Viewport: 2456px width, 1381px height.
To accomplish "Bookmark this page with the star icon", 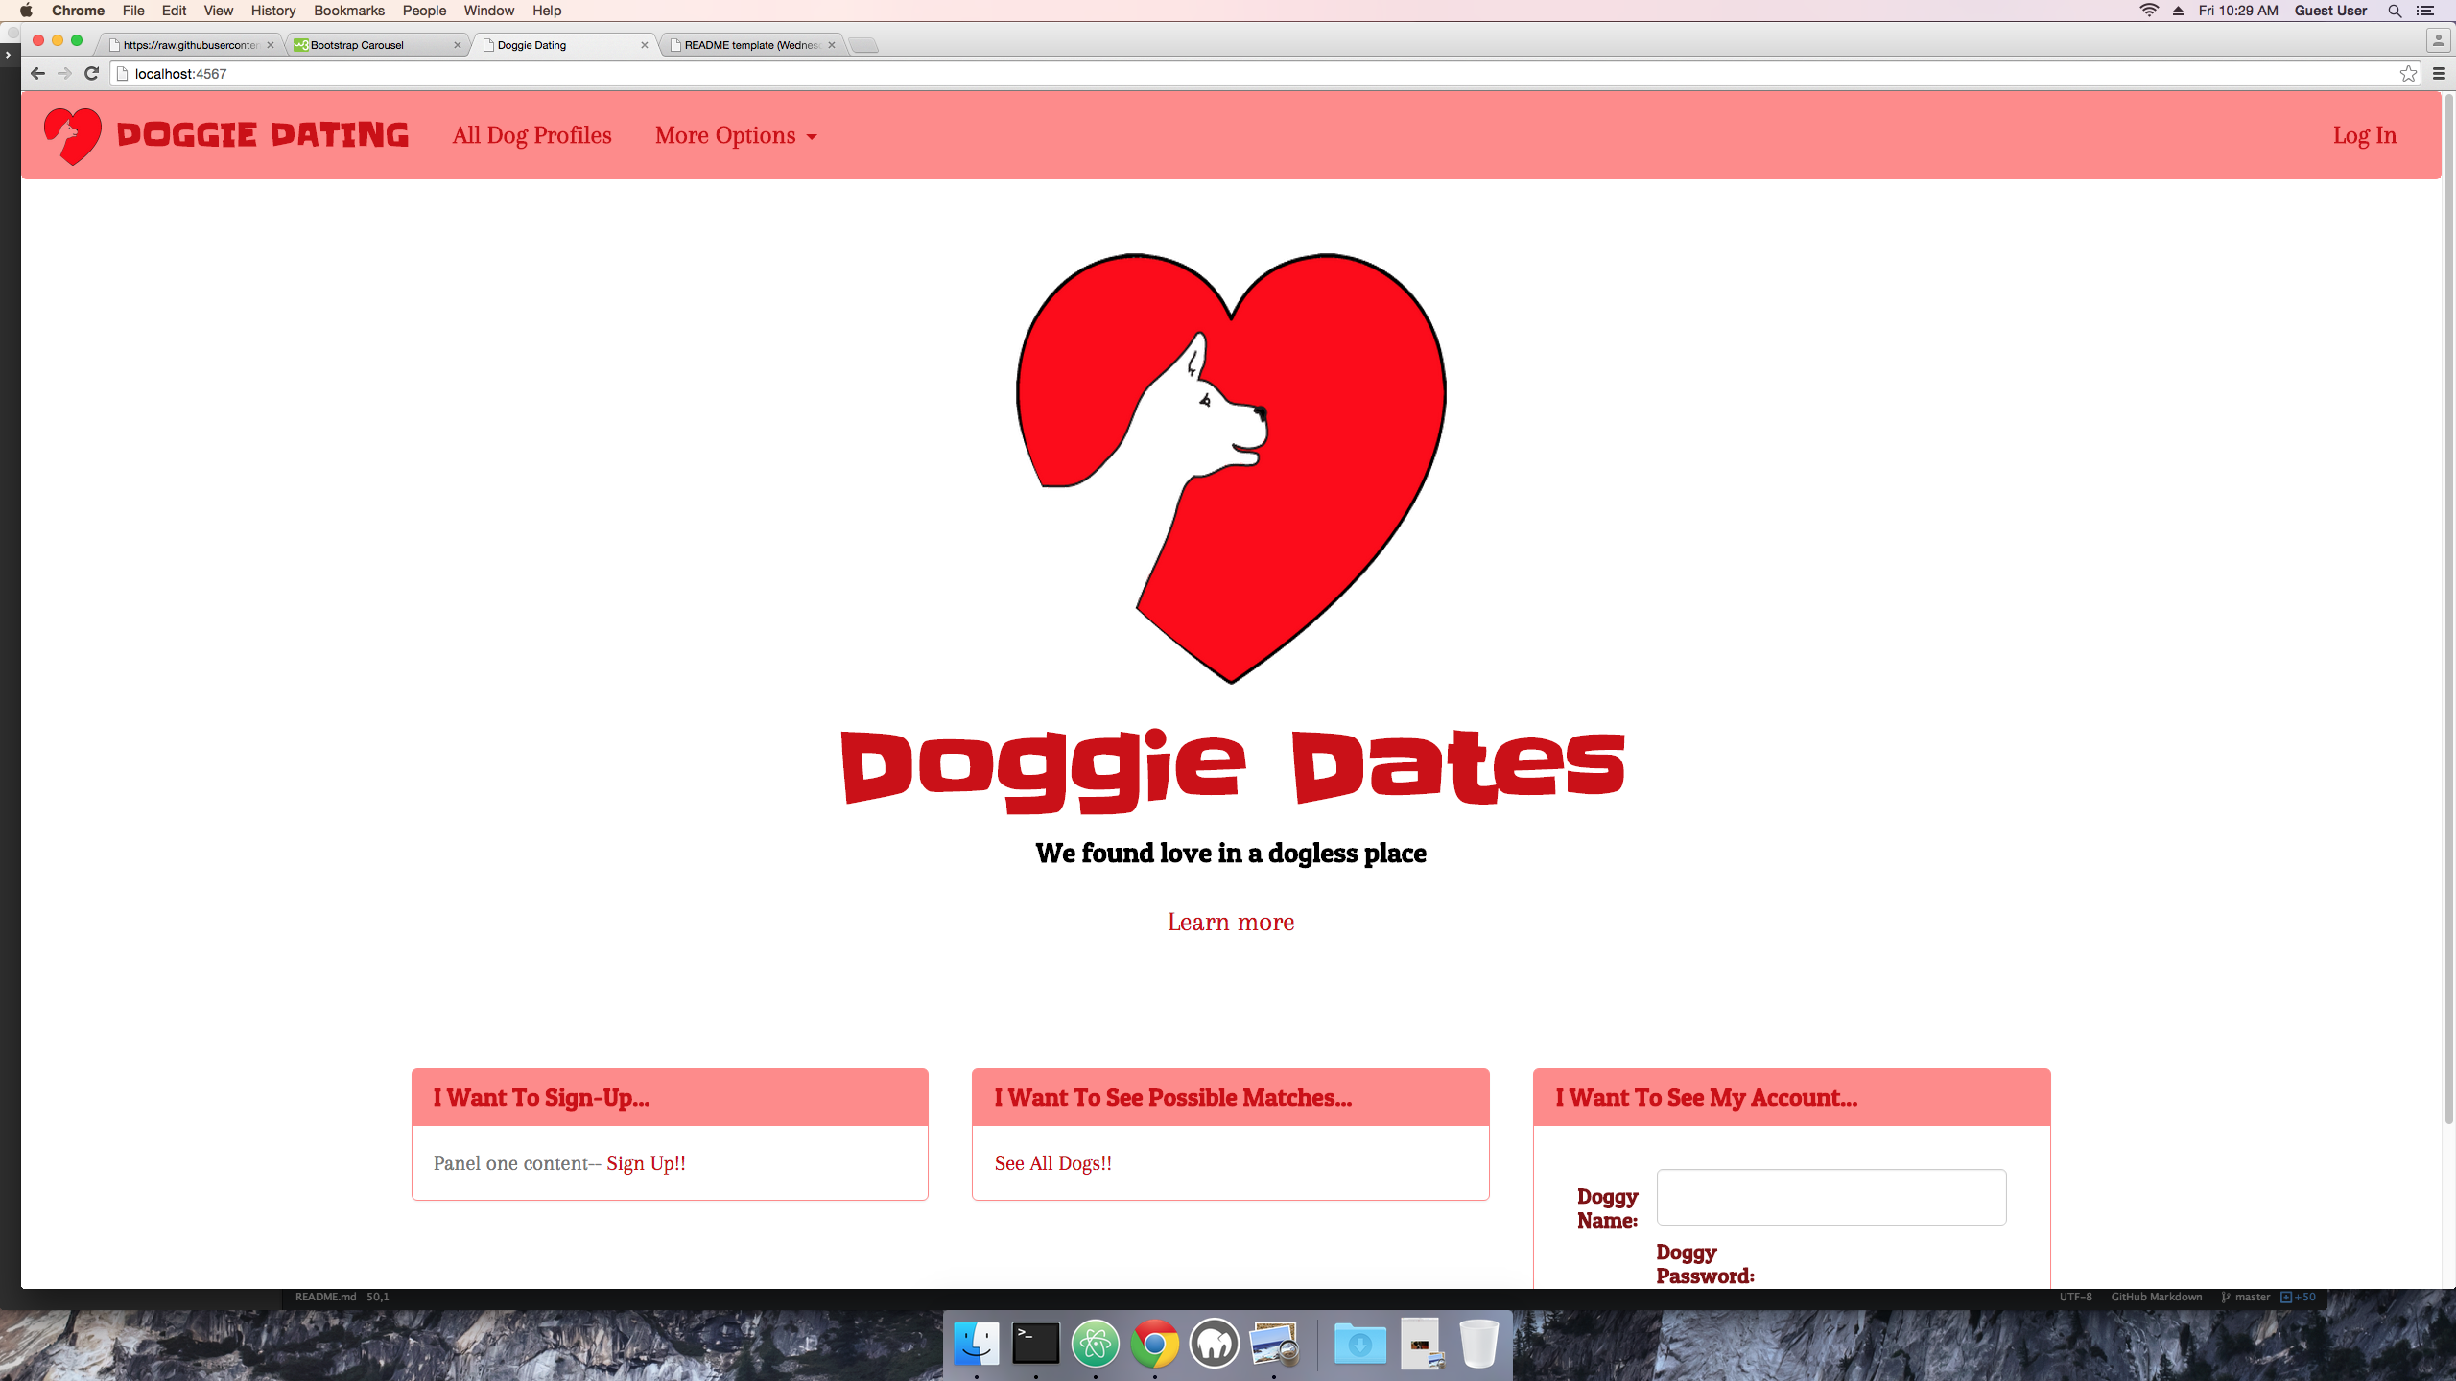I will tap(2408, 74).
